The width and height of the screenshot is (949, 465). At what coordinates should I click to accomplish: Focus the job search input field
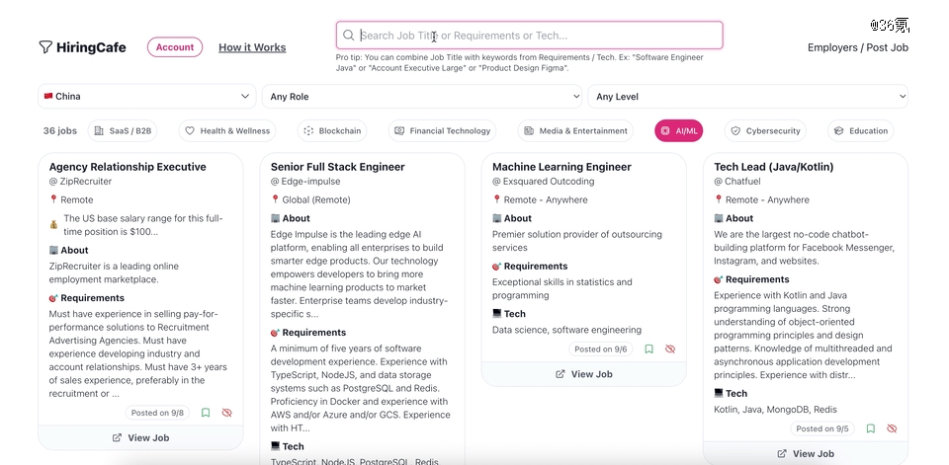point(530,36)
